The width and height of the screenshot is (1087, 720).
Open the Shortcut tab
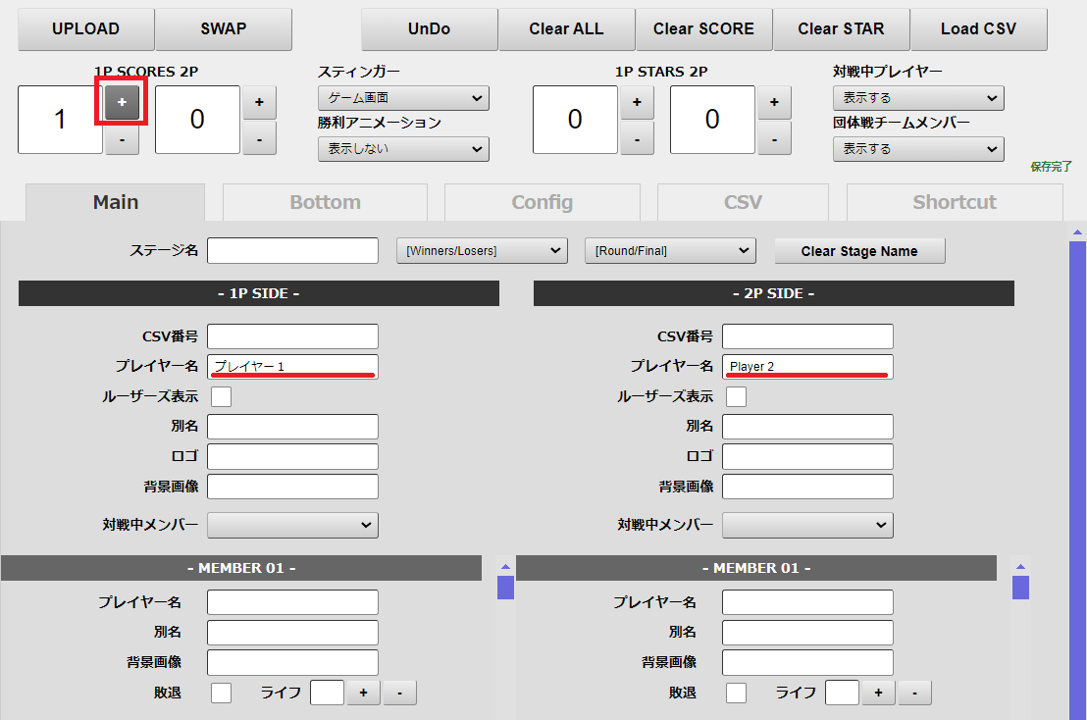(x=955, y=202)
